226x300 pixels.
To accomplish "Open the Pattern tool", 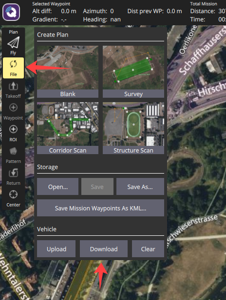I will [x=13, y=155].
